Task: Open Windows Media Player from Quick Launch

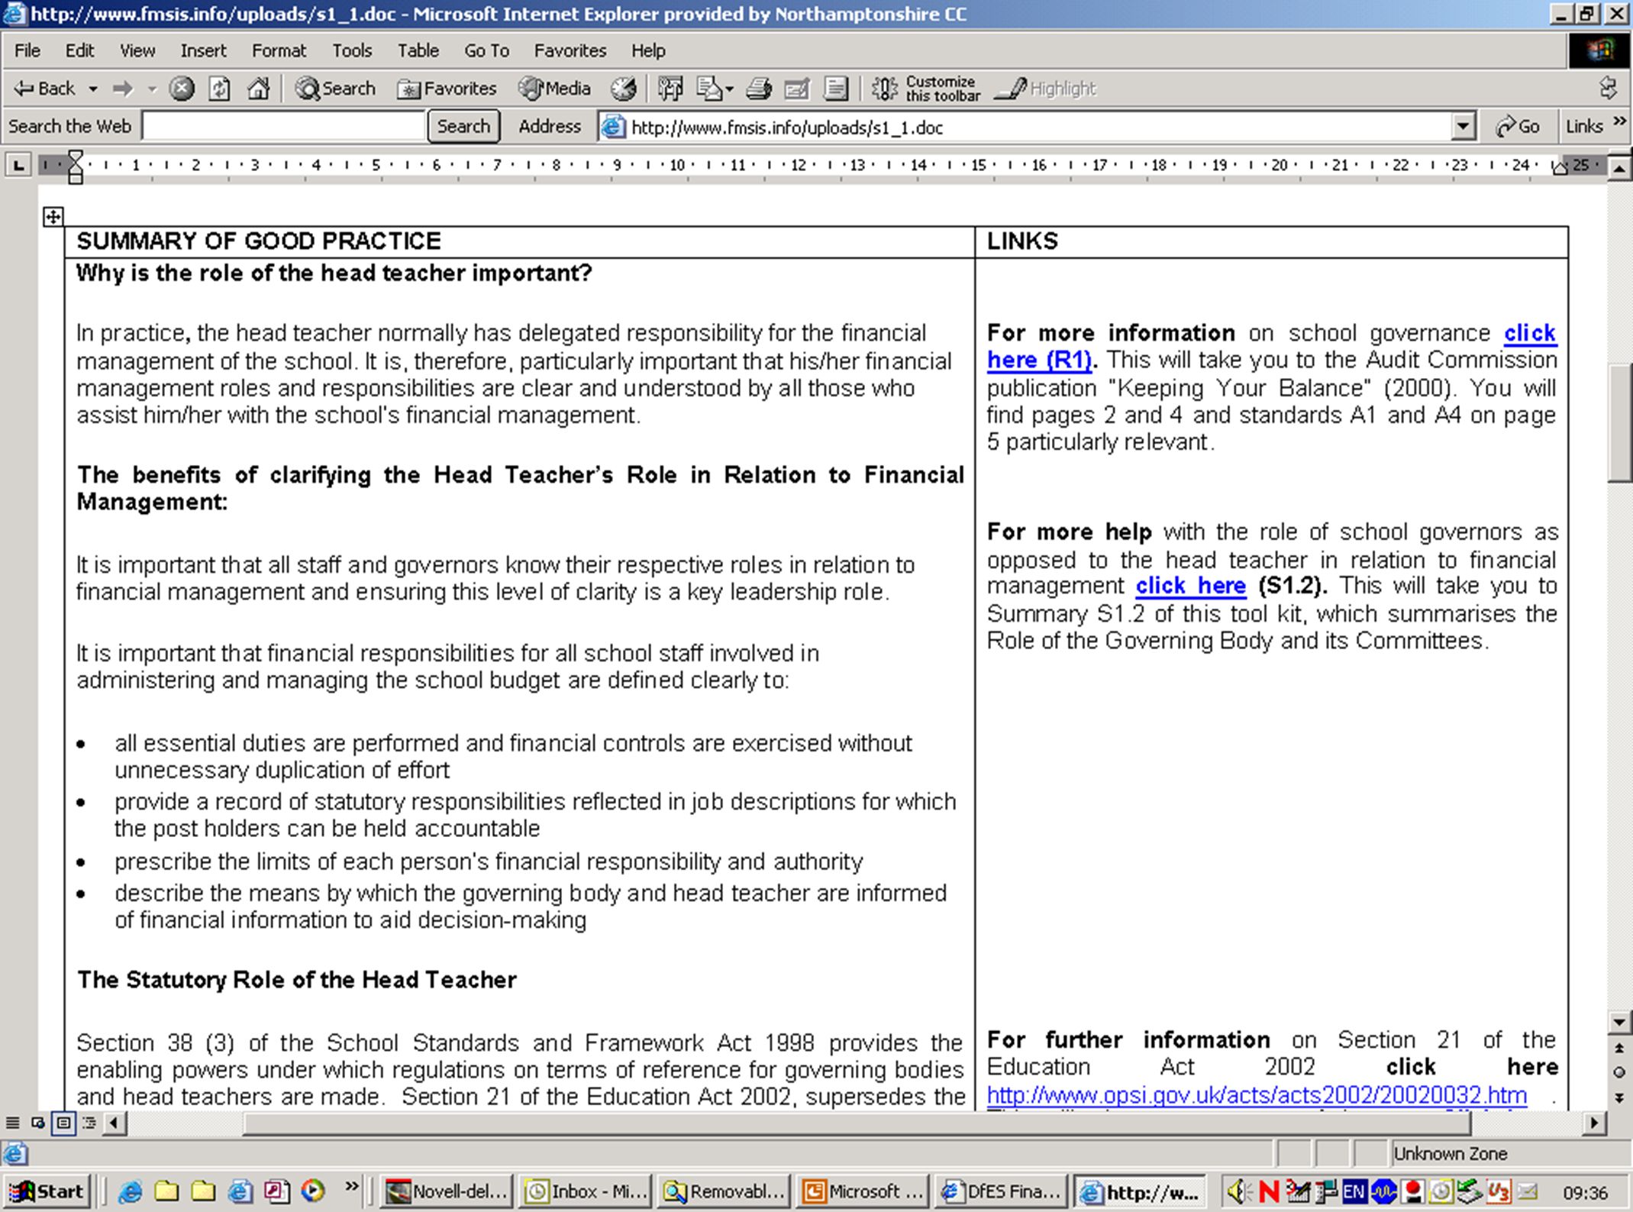Action: click(x=312, y=1191)
